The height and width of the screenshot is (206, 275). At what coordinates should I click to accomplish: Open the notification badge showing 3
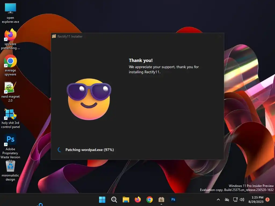pos(267,199)
